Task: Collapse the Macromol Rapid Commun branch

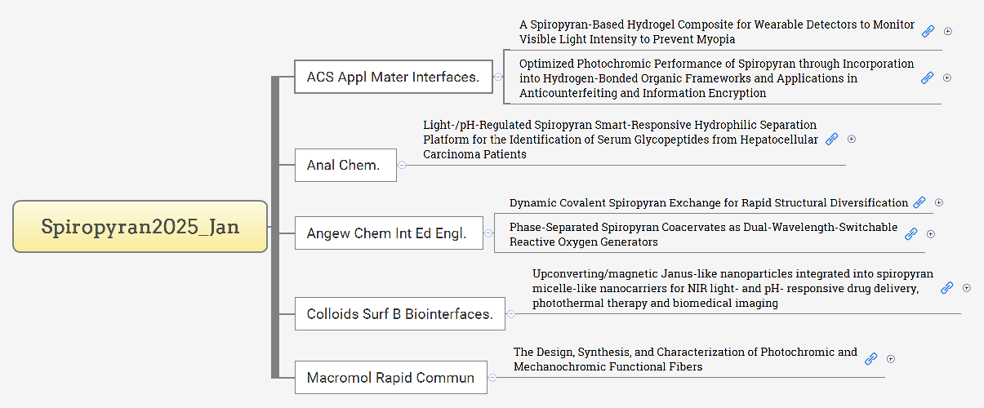Action: [492, 377]
